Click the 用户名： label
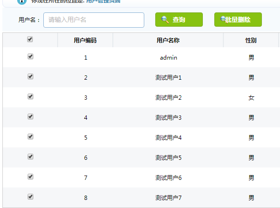This screenshot has height=208, width=280. [29, 20]
